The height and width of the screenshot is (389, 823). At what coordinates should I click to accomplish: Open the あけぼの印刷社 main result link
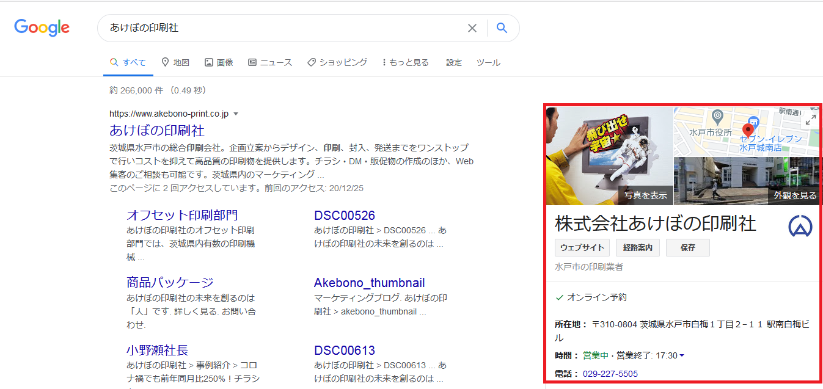point(157,130)
